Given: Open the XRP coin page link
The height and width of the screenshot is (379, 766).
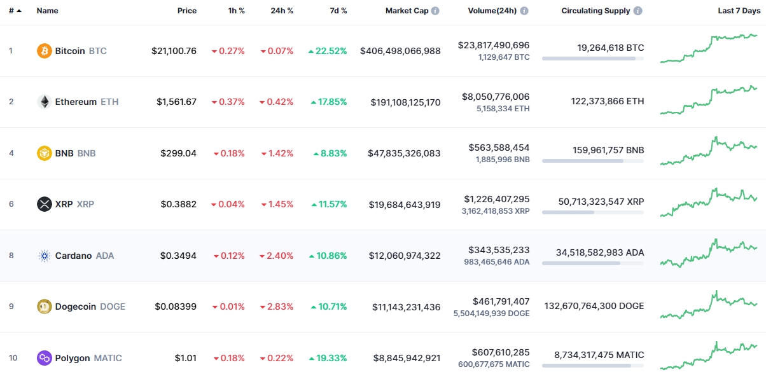Looking at the screenshot, I should 74,204.
